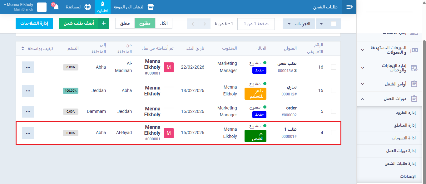Click the store icon for الذهاب الى الموقع

(x=151, y=7)
